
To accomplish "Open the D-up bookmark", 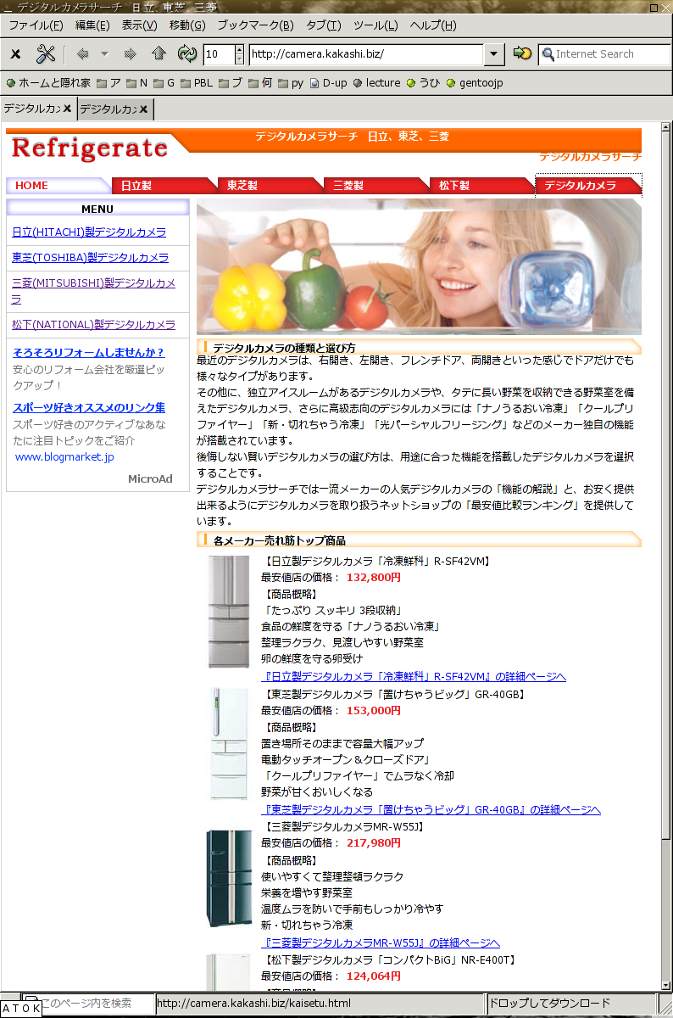I will click(329, 83).
